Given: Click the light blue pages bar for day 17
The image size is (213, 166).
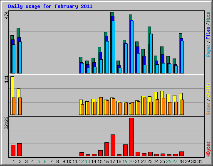Looking at the screenshot, I should click(x=114, y=47).
